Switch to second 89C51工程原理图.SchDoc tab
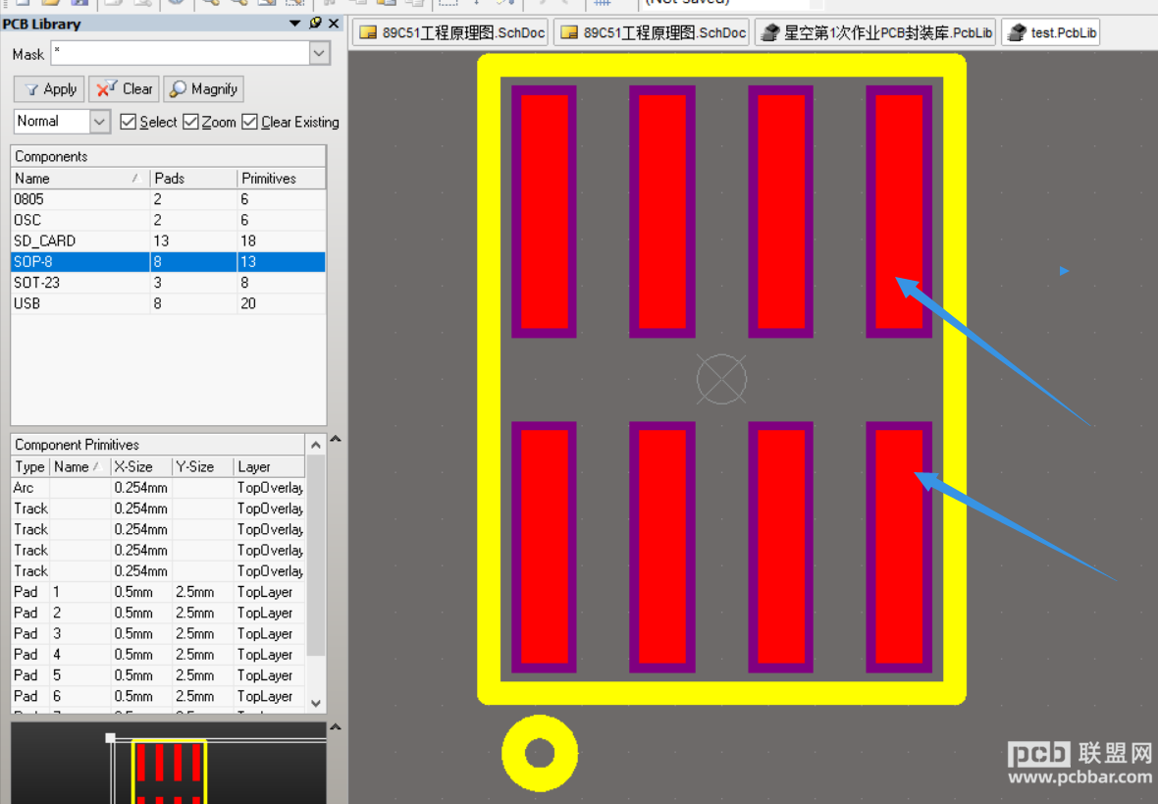This screenshot has width=1158, height=804. [653, 32]
